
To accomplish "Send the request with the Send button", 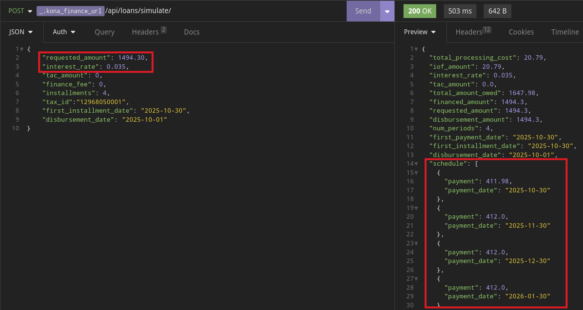I will (x=363, y=11).
